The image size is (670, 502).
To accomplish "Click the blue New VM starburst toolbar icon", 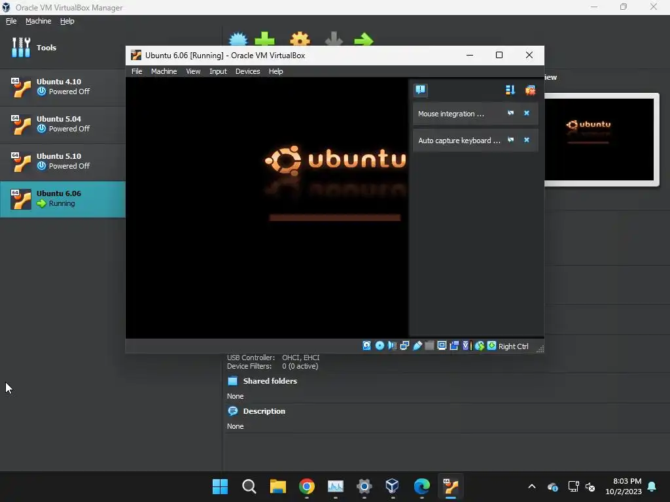I will [x=238, y=39].
